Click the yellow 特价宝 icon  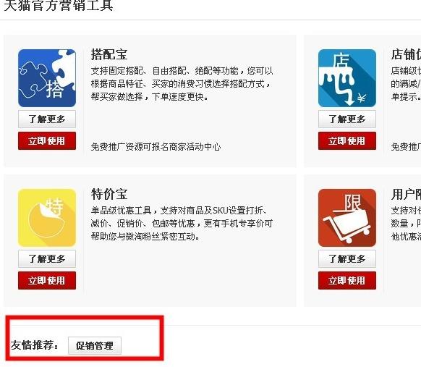tap(47, 218)
